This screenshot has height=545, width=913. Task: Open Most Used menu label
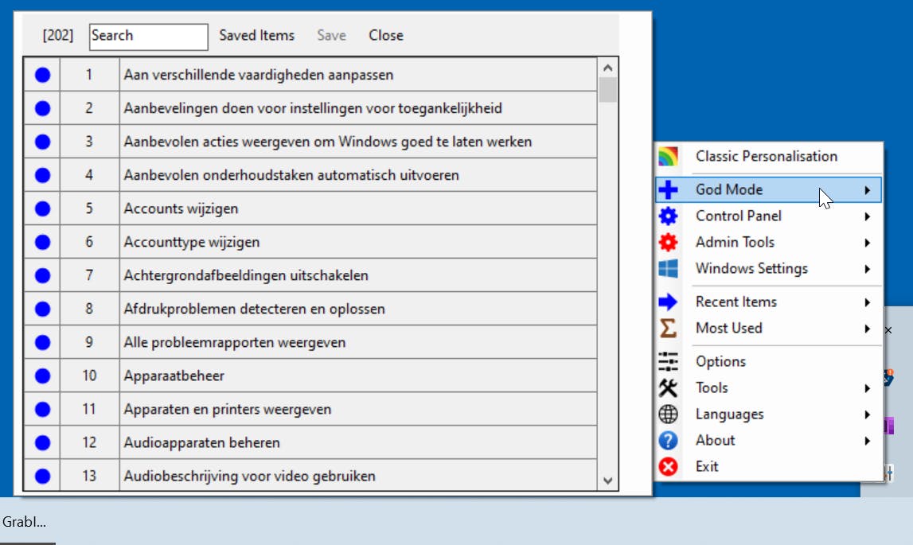[728, 328]
